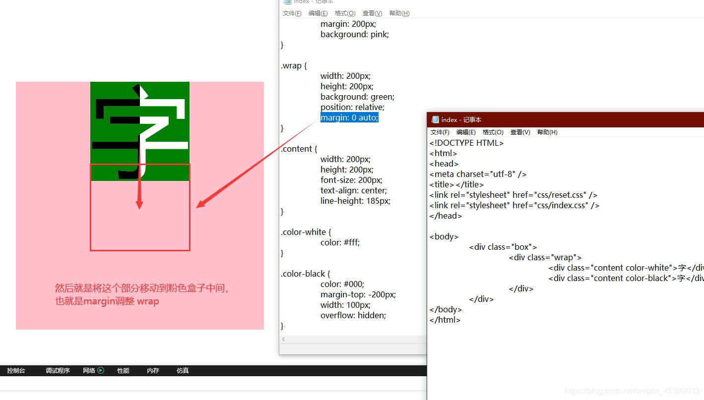Click the highlighted line 'margin: 0 auto;'
Viewport: 704px width, 400px height.
(349, 117)
